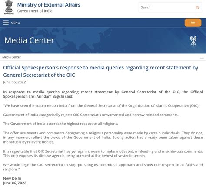Click the search magnifier icon
The width and height of the screenshot is (206, 190).
tap(197, 7)
